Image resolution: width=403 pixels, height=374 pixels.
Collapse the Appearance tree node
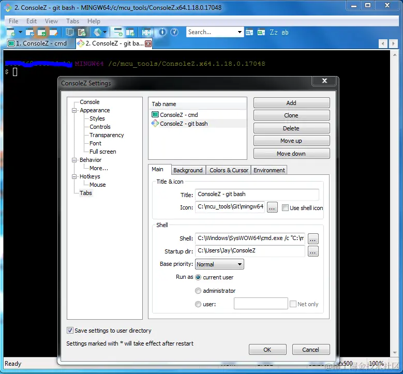[x=74, y=111]
